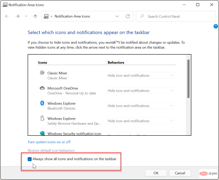Image resolution: width=219 pixels, height=180 pixels.
Task: Minimize the Notification Area Icons window
Action: coord(184,5)
